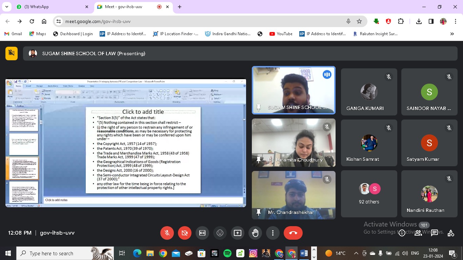This screenshot has width=463, height=260.
Task: Open the meeting details info icon
Action: [x=402, y=233]
